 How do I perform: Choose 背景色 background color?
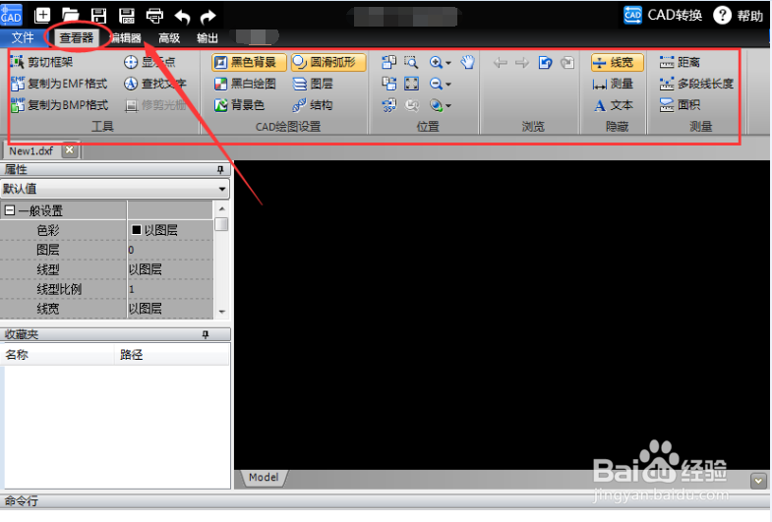[x=240, y=105]
